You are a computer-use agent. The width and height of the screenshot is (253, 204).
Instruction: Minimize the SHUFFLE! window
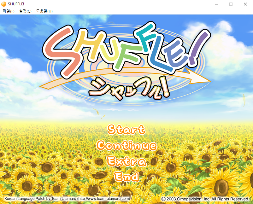pos(217,4)
